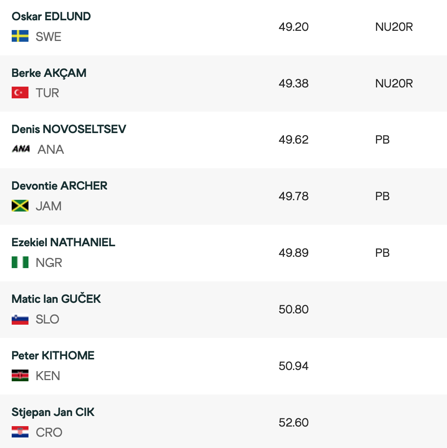Click the Sweden flag icon
The width and height of the screenshot is (447, 448).
point(20,36)
